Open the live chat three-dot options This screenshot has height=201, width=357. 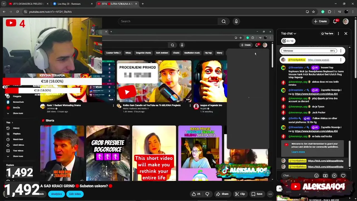coord(338,33)
